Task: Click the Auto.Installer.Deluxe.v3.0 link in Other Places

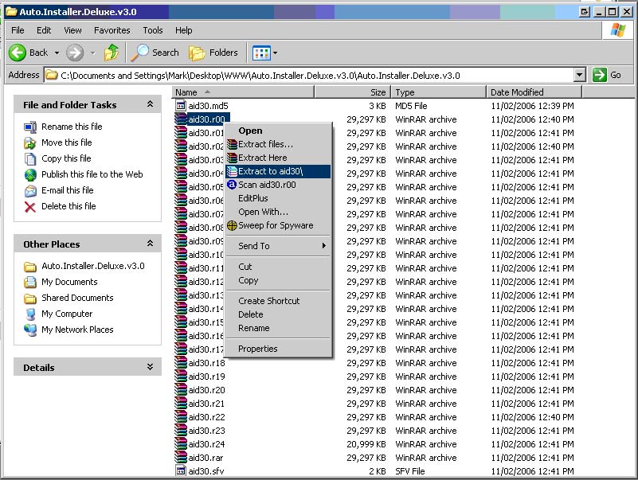Action: tap(92, 266)
